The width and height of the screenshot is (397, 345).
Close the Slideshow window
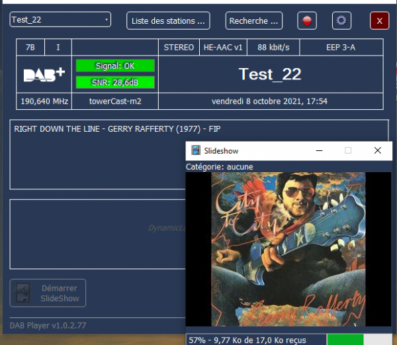[378, 150]
